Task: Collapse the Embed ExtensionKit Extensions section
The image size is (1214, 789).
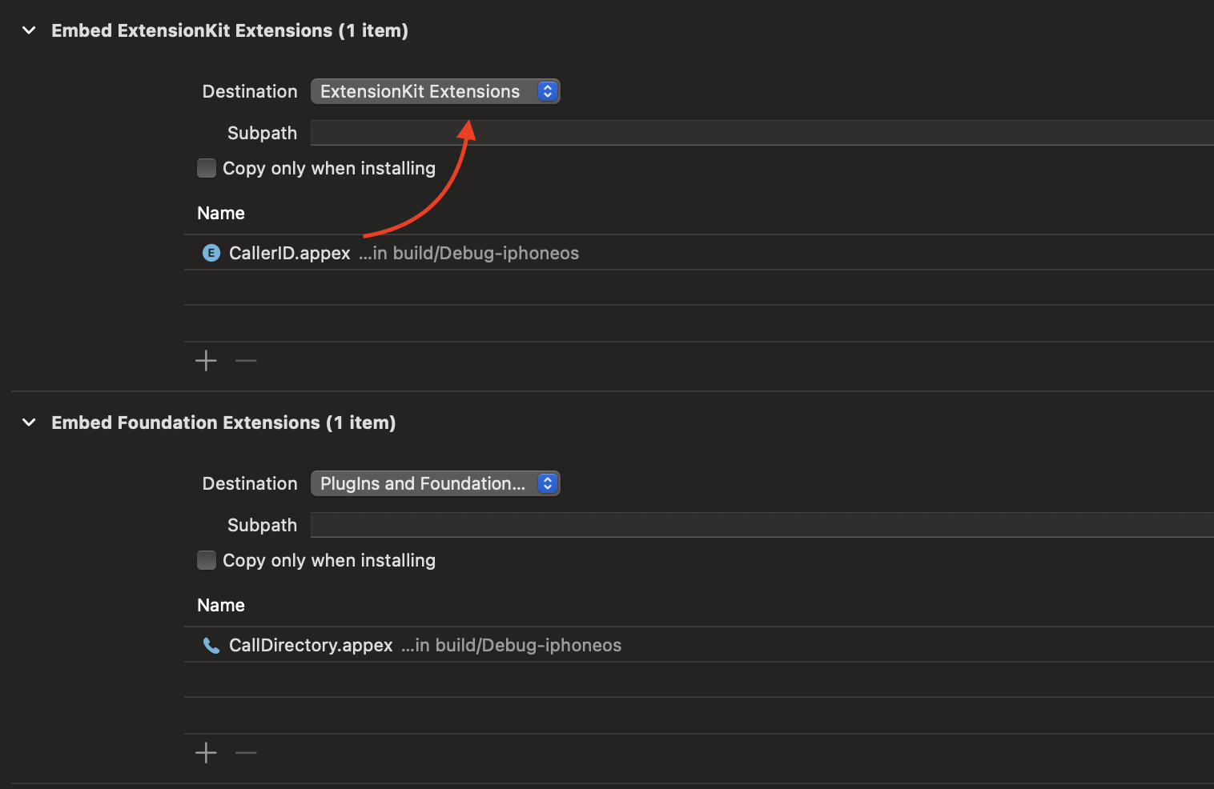Action: 30,30
